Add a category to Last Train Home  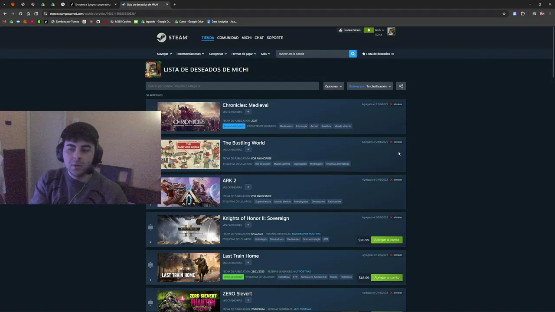(248, 263)
